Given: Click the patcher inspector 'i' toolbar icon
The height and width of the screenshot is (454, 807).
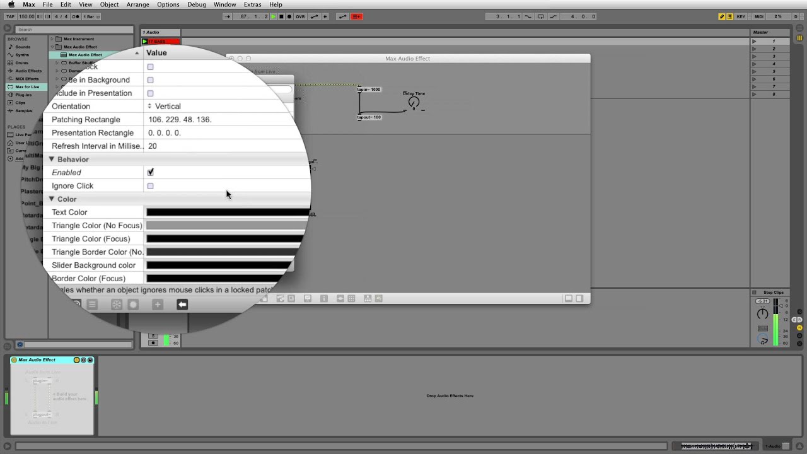Looking at the screenshot, I should pos(324,299).
